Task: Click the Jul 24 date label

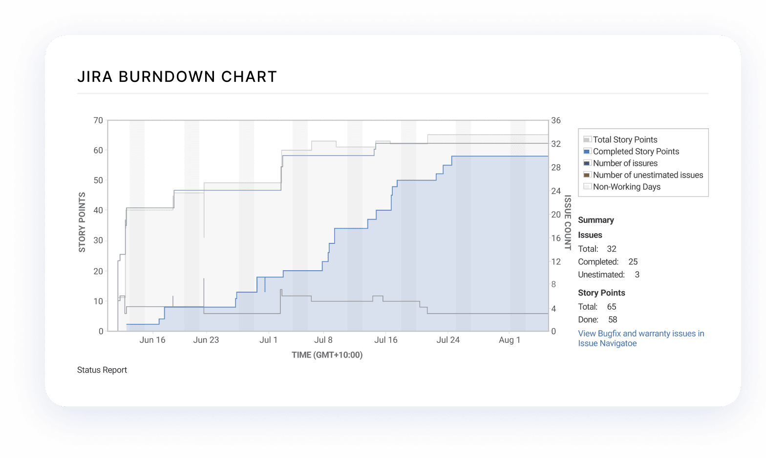Action: click(x=448, y=340)
